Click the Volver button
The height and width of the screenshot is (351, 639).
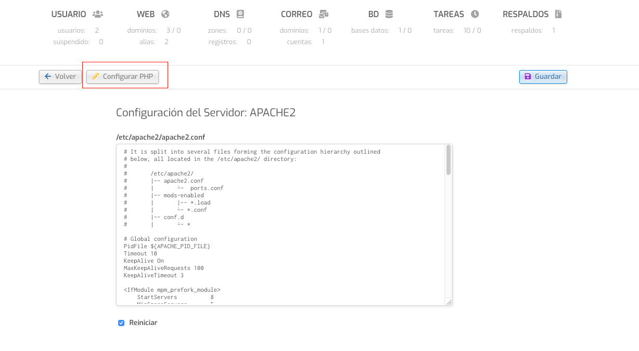(x=60, y=77)
